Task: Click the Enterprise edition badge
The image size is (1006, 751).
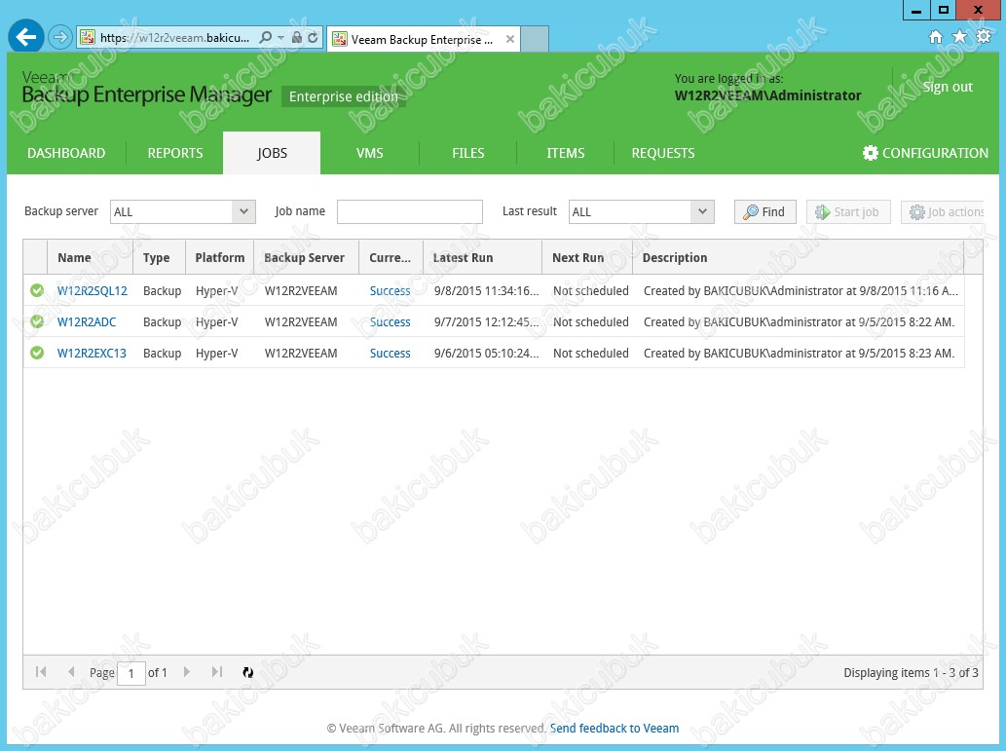Action: 343,96
